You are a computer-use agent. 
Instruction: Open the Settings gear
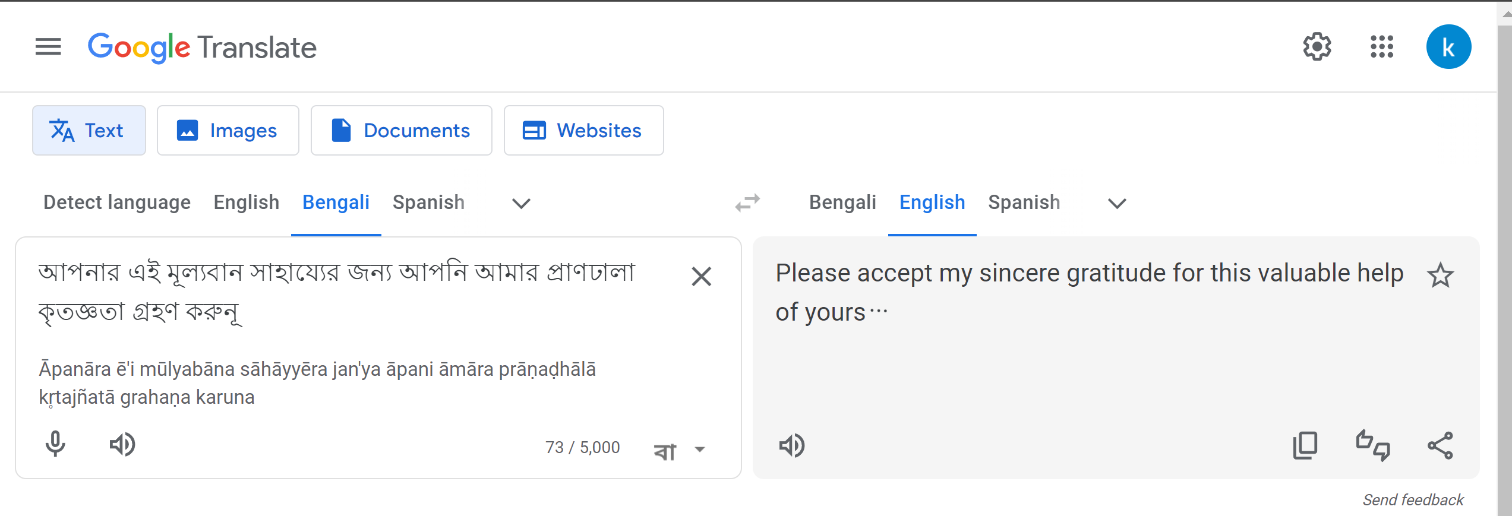tap(1317, 46)
